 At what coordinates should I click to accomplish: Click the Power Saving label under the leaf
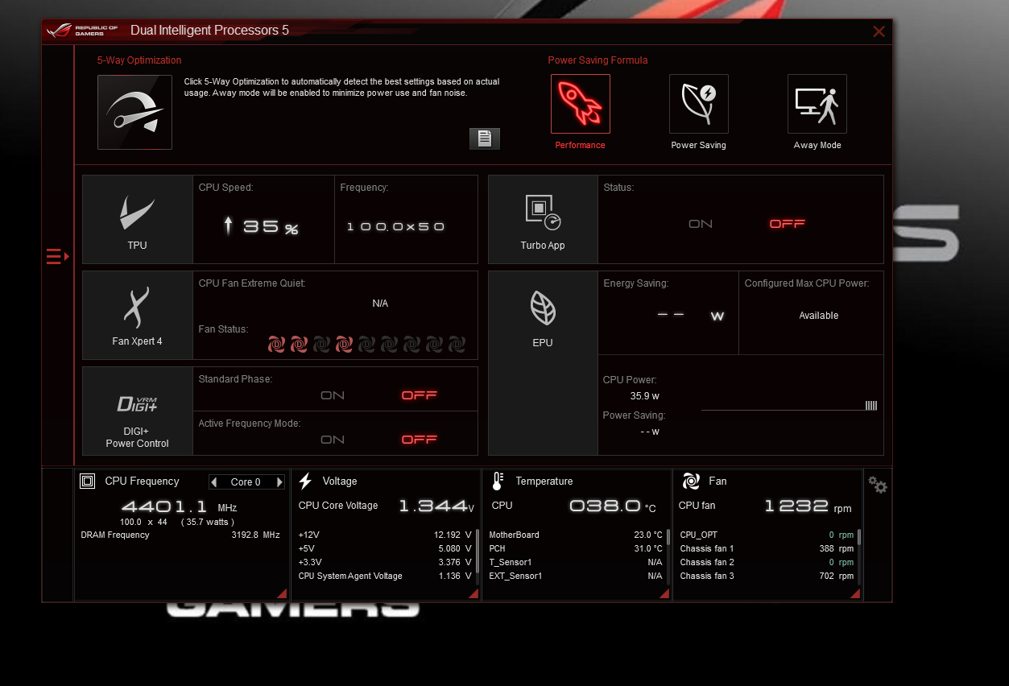[x=699, y=146]
